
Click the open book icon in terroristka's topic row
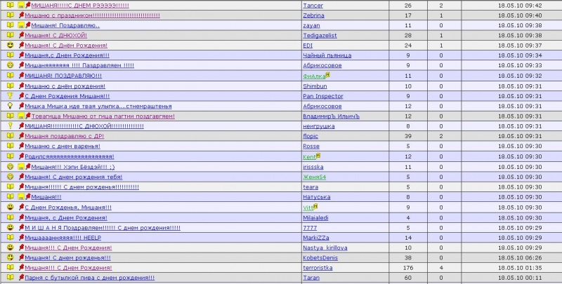[x=11, y=268]
